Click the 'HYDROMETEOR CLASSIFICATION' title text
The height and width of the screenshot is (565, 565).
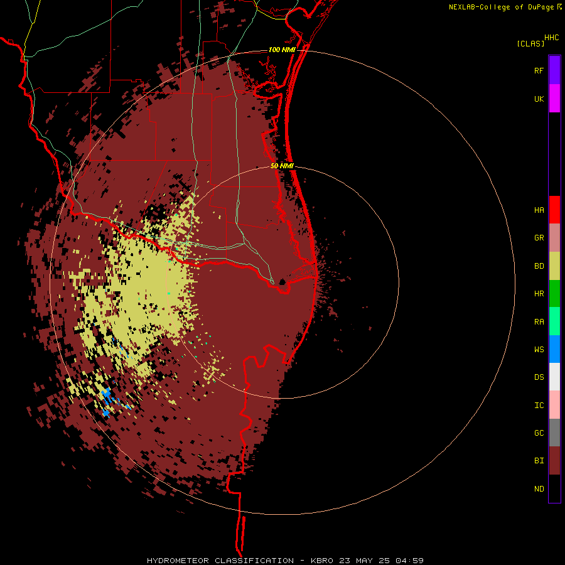(x=220, y=561)
